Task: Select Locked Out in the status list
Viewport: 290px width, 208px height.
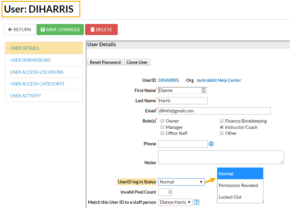Action: coord(240,197)
